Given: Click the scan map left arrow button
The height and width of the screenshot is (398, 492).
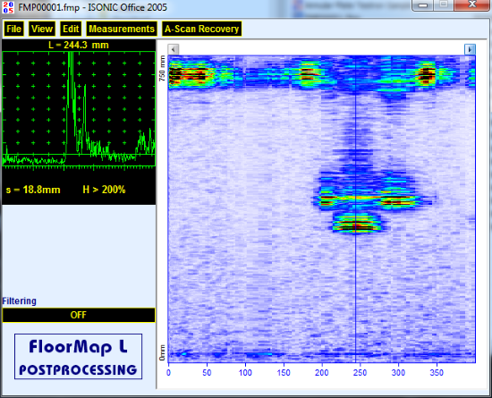Looking at the screenshot, I should coord(174,49).
